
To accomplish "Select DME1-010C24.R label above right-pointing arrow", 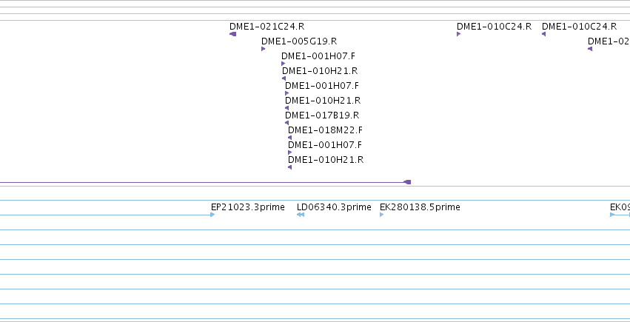I will pyautogui.click(x=495, y=27).
